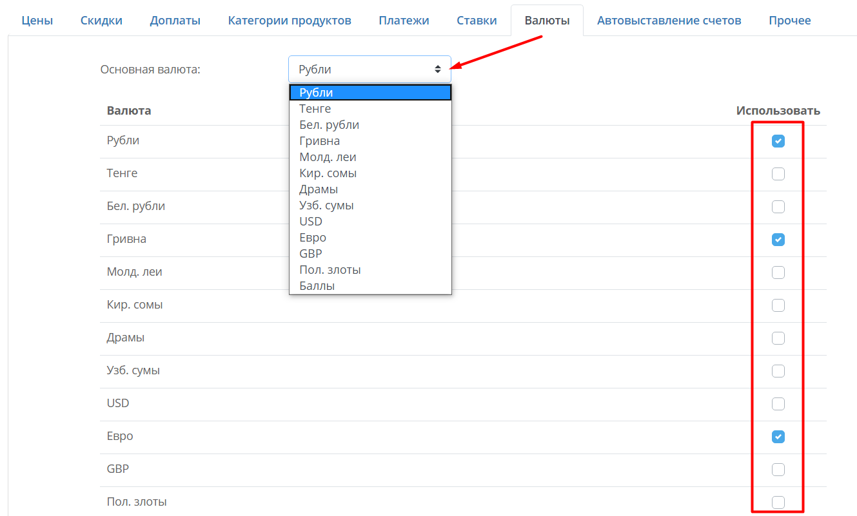This screenshot has height=516, width=857.
Task: Tick the GBP checkbox
Action: [778, 470]
